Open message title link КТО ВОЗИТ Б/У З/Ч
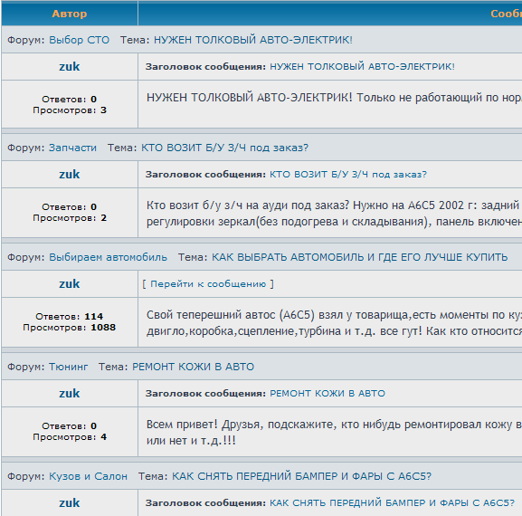522x516 pixels. click(x=348, y=174)
